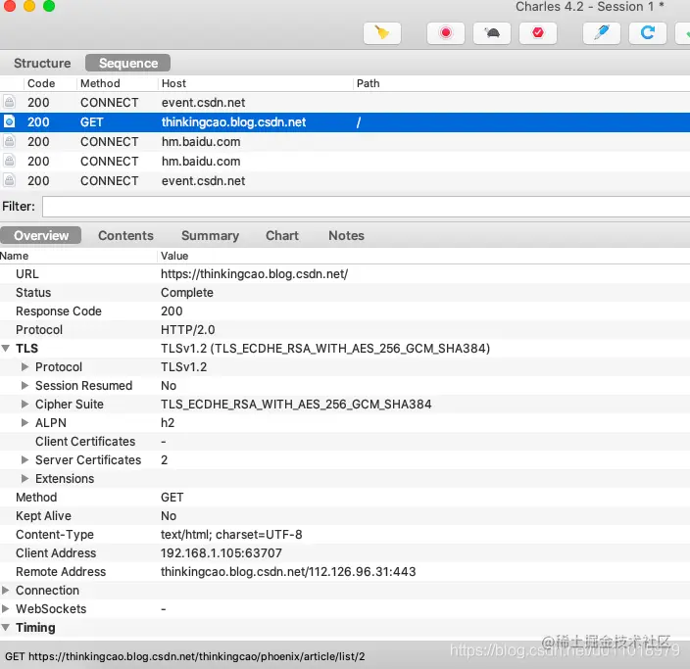This screenshot has height=669, width=690.
Task: Click the repeat request refresh icon
Action: (647, 33)
